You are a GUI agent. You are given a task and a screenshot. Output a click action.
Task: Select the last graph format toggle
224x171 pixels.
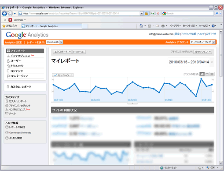point(212,74)
